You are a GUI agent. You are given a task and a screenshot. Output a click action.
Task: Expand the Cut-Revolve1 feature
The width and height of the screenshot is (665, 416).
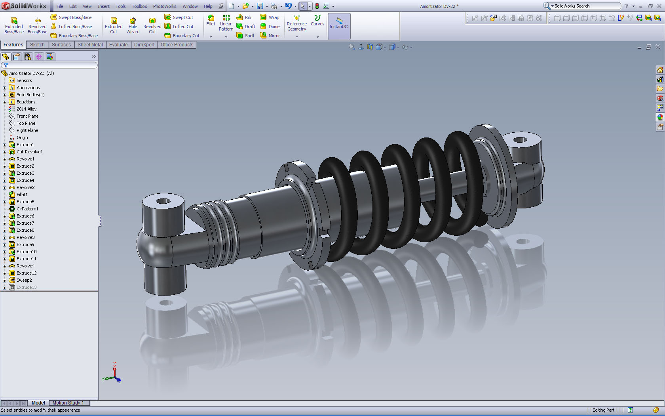coord(5,152)
